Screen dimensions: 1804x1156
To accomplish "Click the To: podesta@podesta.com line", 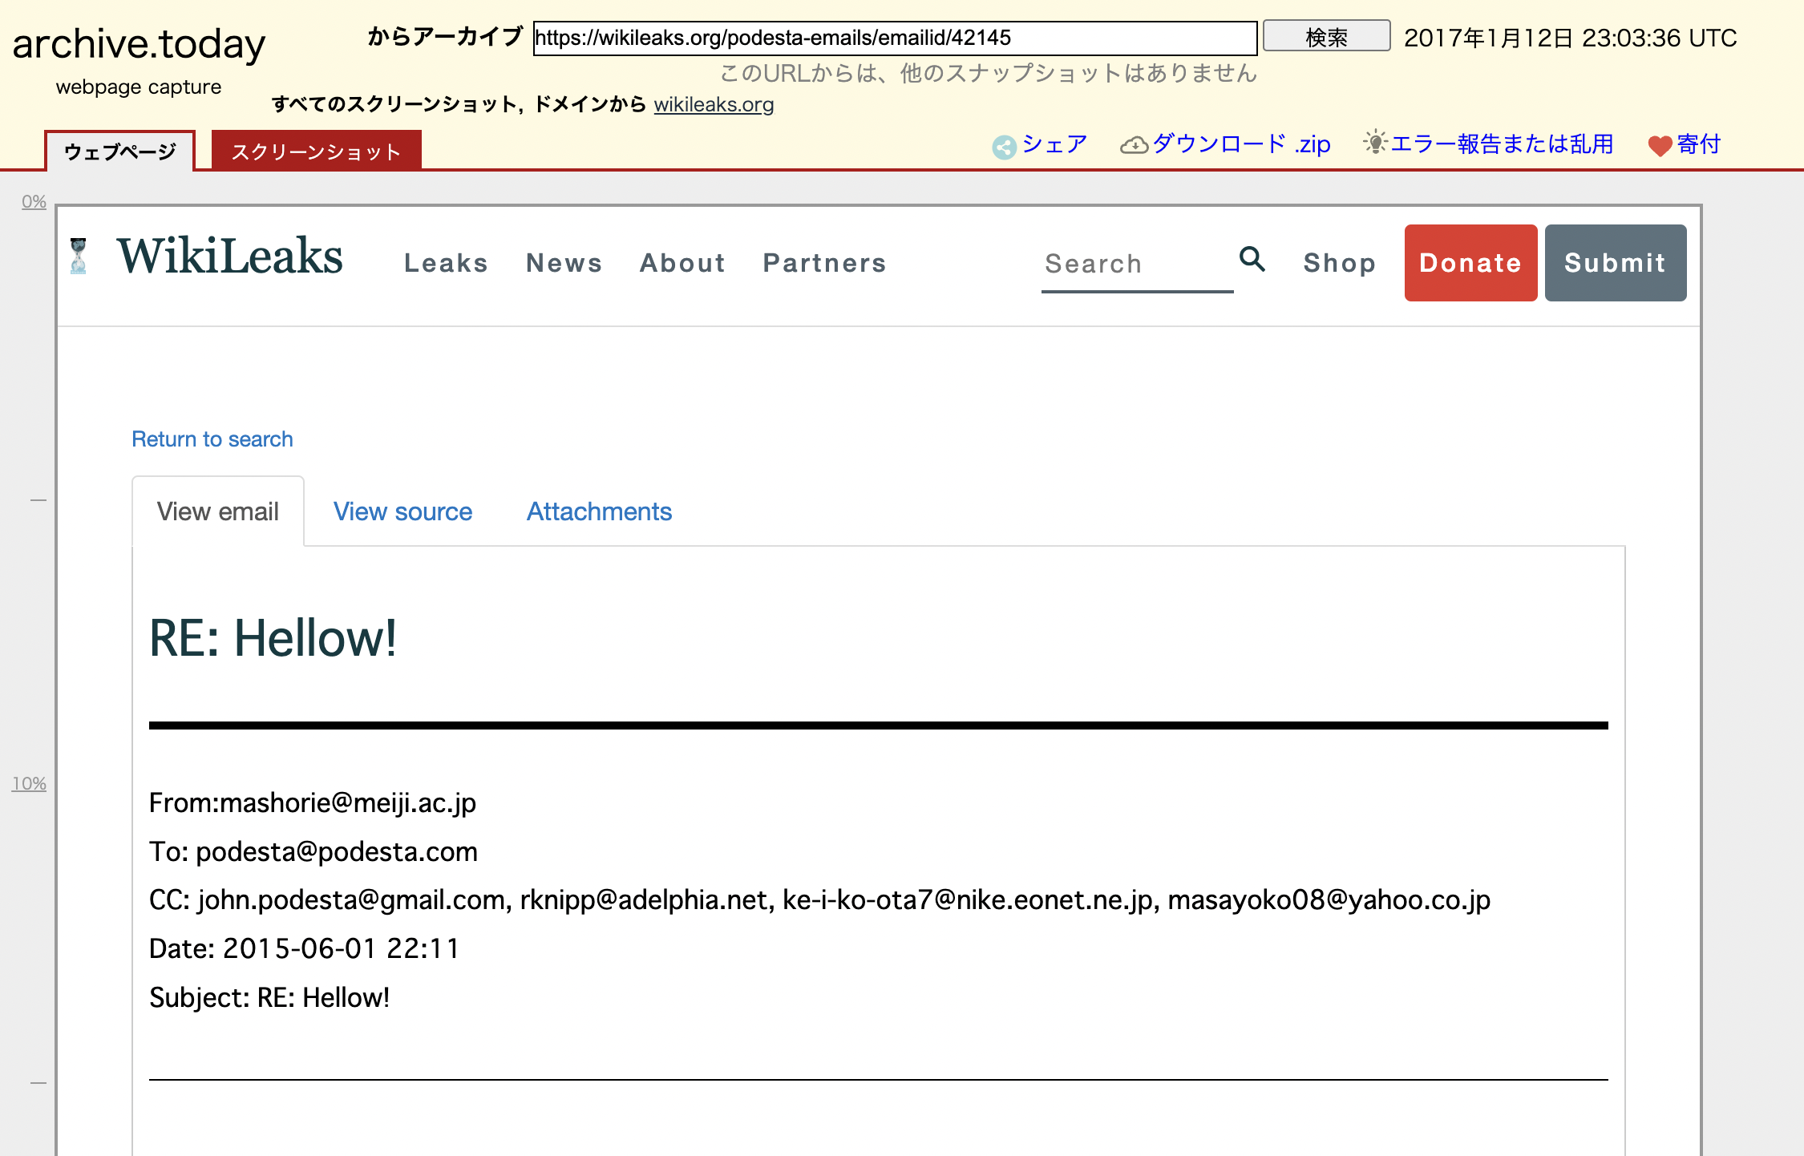I will [x=313, y=851].
